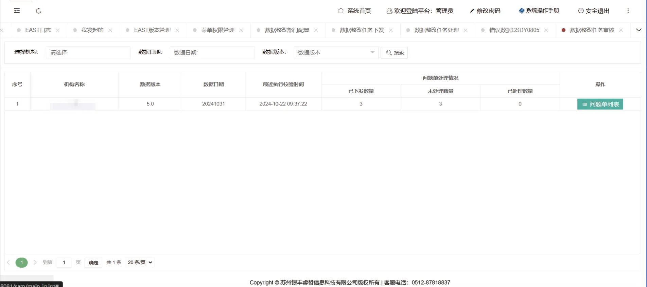
Task: Open the more options vertical dots
Action: [x=628, y=11]
